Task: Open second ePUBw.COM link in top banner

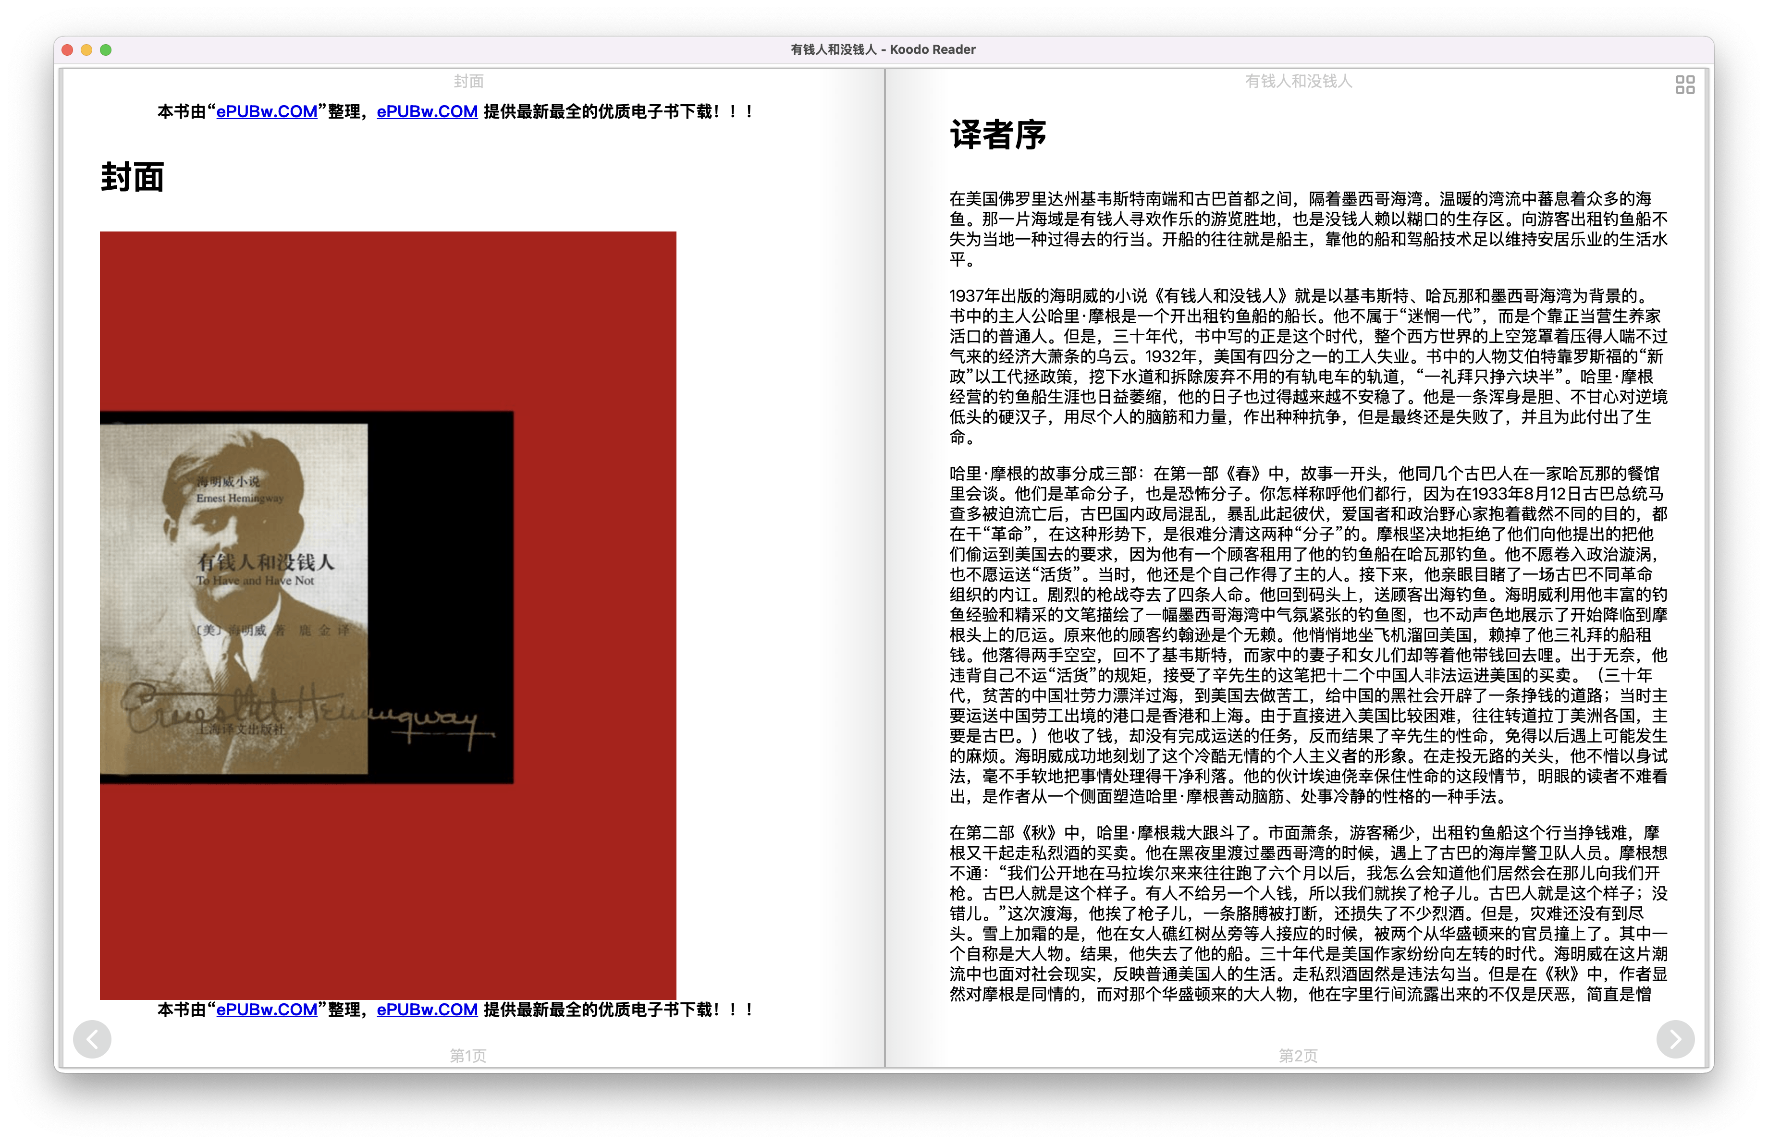Action: click(427, 111)
